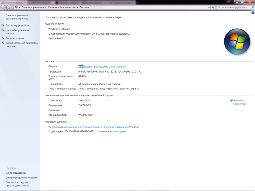The width and height of the screenshot is (255, 191).
Task: Open Центр обновления Windows link
Action: (21, 178)
